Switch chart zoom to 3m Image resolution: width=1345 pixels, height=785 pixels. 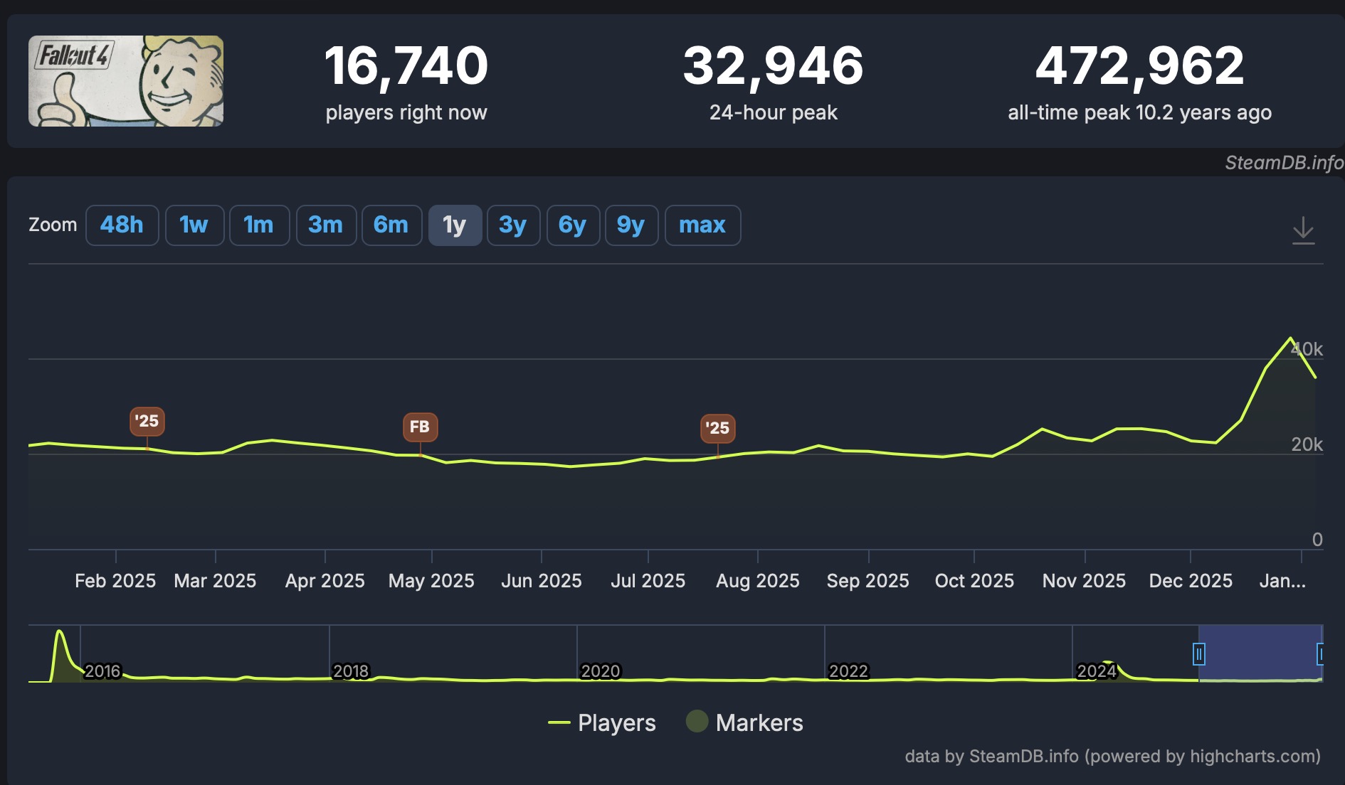[326, 225]
